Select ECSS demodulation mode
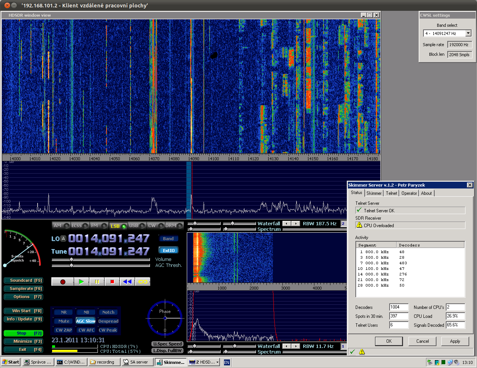The image size is (477, 368). 80,226
